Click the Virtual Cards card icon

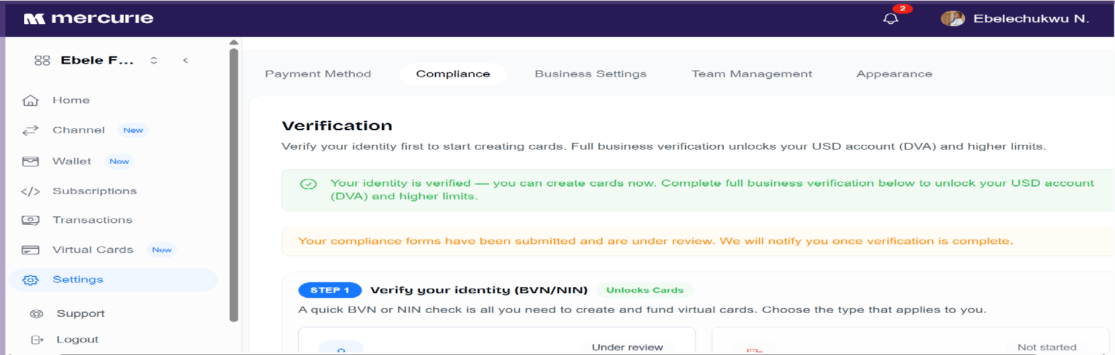tap(30, 250)
